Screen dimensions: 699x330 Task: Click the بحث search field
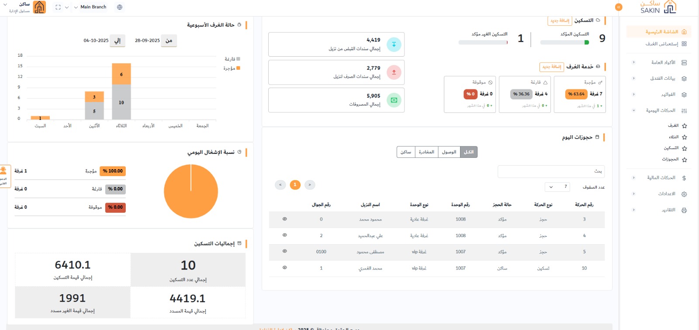pos(551,171)
